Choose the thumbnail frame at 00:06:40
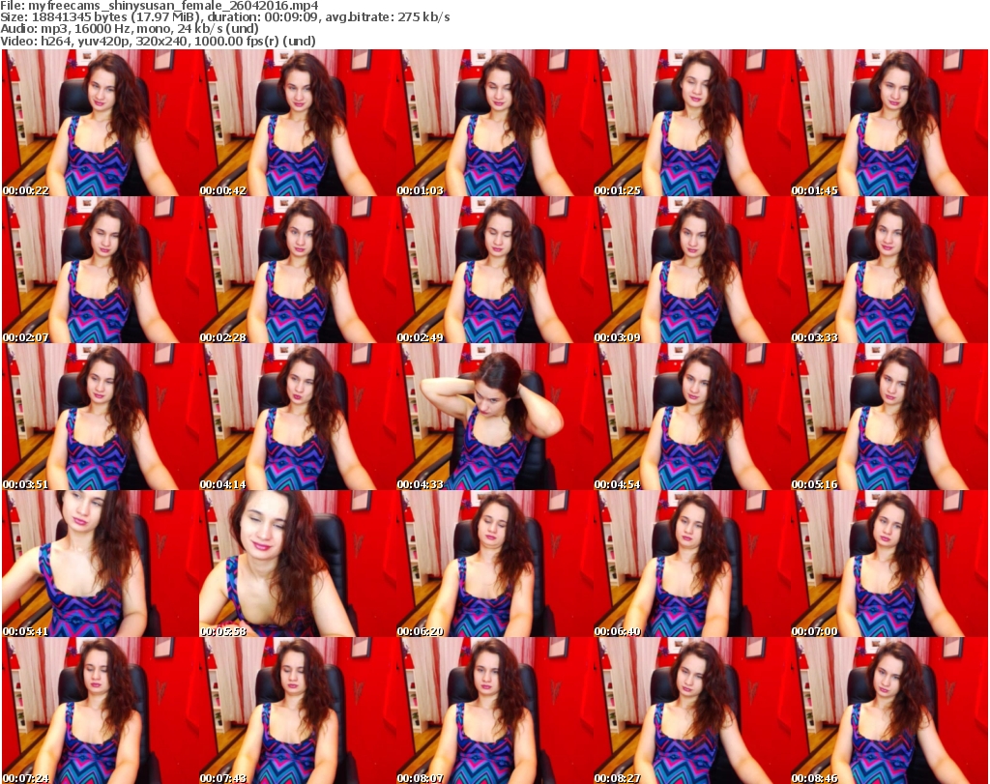 pos(692,564)
